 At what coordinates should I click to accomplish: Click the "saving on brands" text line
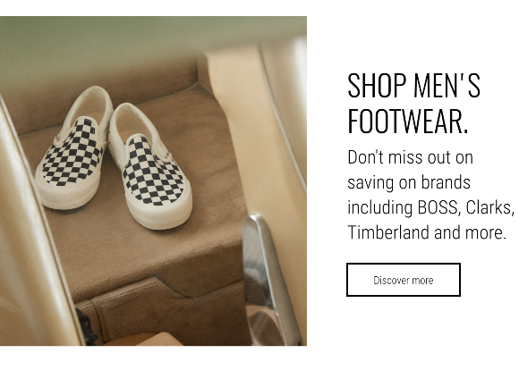pyautogui.click(x=409, y=182)
